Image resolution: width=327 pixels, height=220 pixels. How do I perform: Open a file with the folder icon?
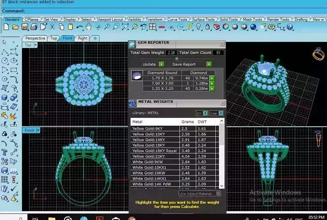[x=15, y=27]
